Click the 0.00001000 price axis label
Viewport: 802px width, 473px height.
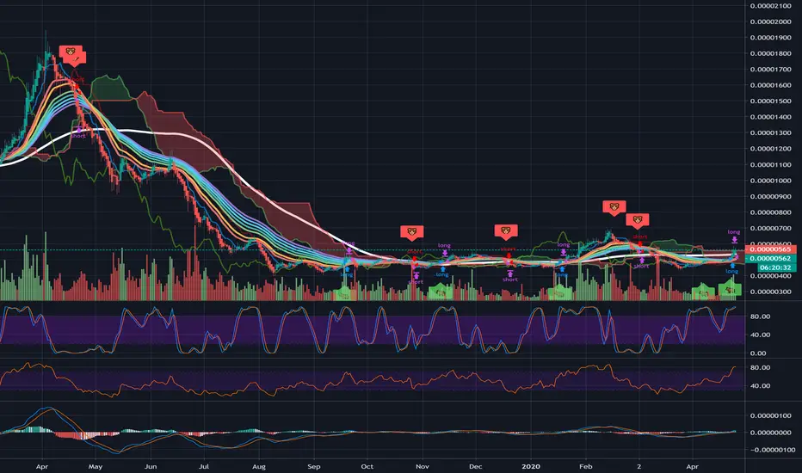coord(770,181)
